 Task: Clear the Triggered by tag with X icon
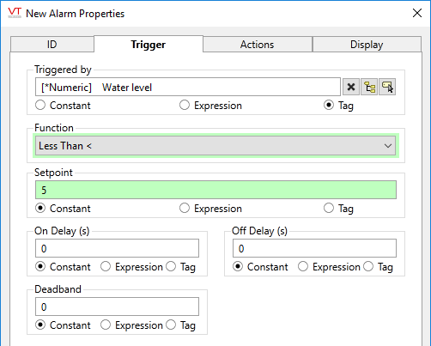pos(351,87)
